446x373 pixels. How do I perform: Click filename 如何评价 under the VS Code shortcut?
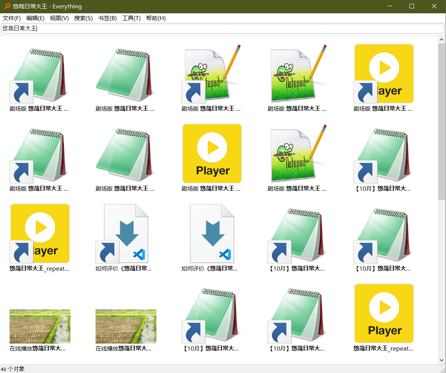pyautogui.click(x=123, y=269)
